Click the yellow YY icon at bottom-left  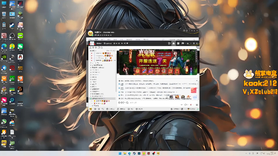[91, 109]
